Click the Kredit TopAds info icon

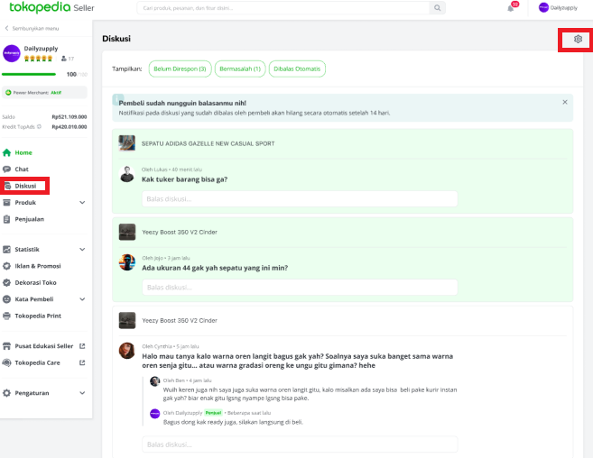(39, 126)
